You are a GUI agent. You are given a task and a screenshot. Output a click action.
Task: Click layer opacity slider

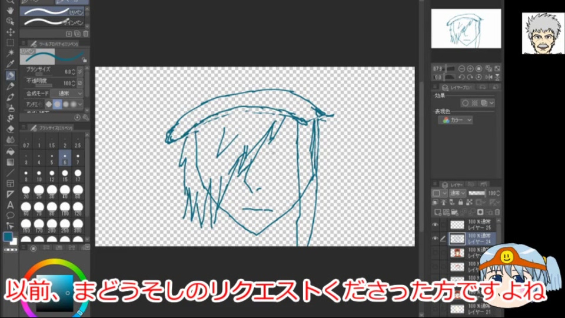coord(476,193)
